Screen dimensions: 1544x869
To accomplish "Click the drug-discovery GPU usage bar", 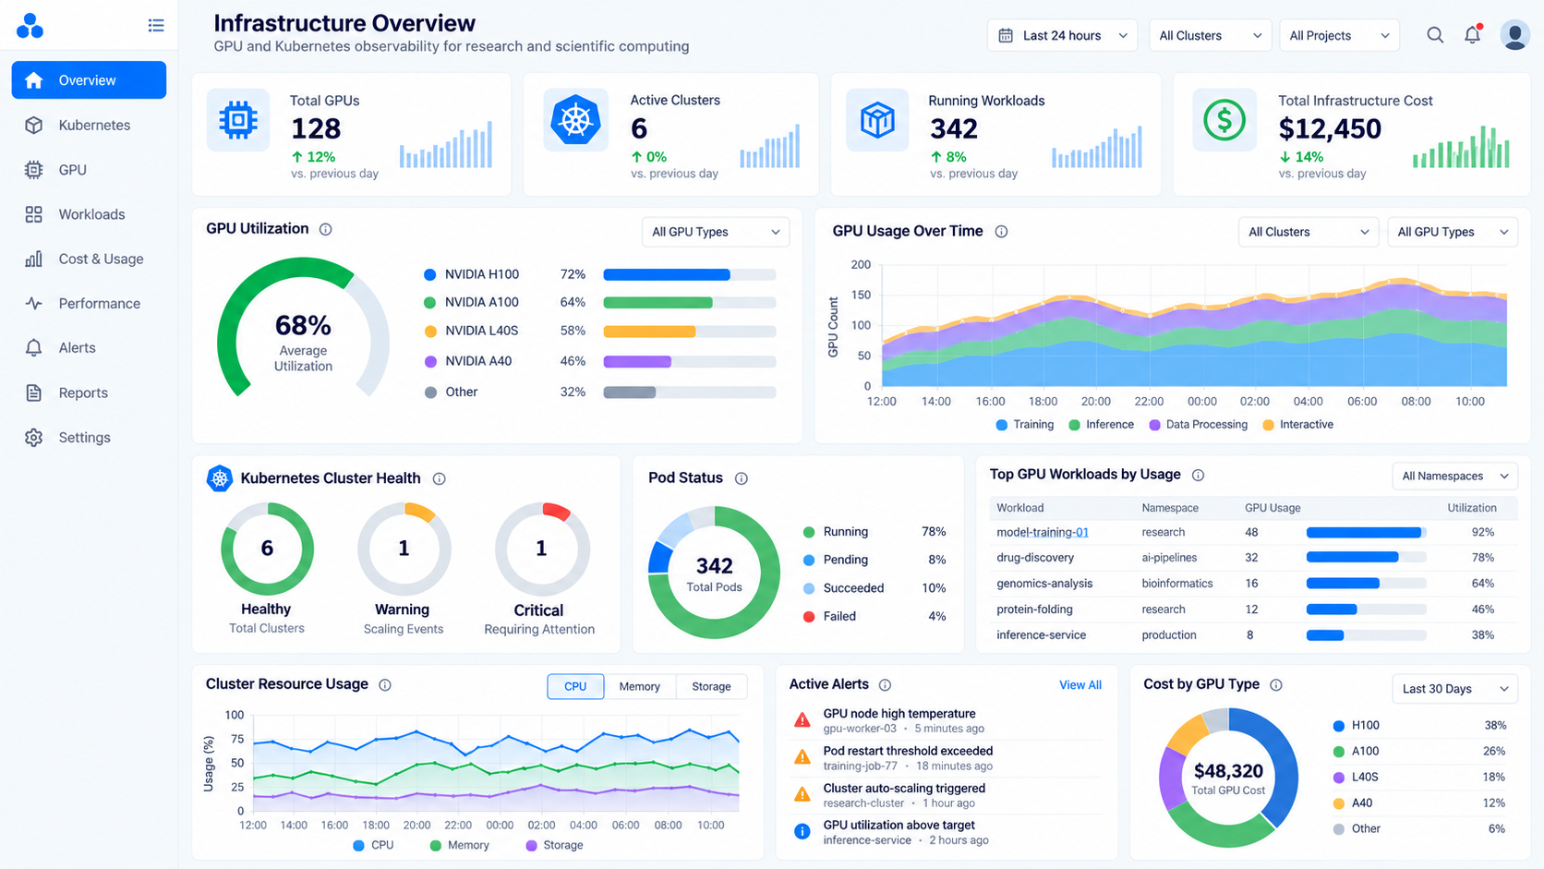I will tap(1366, 558).
